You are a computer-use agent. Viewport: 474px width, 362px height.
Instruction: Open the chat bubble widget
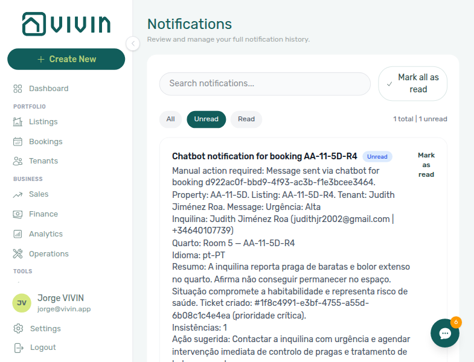click(444, 333)
